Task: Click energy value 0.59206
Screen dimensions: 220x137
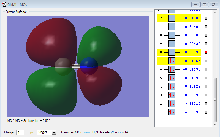Action: (192, 35)
